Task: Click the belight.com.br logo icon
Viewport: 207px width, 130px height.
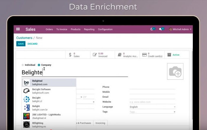Action: 27,108
